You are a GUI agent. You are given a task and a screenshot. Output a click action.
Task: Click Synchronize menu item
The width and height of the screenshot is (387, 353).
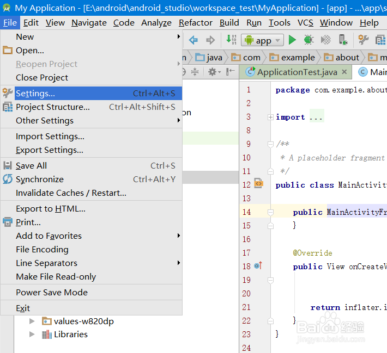[91, 179]
